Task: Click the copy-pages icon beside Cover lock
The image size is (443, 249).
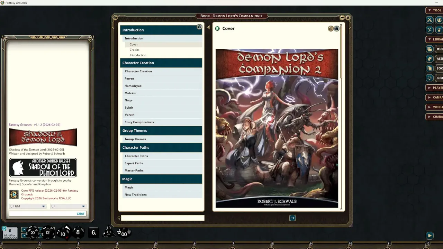Action: [x=331, y=29]
